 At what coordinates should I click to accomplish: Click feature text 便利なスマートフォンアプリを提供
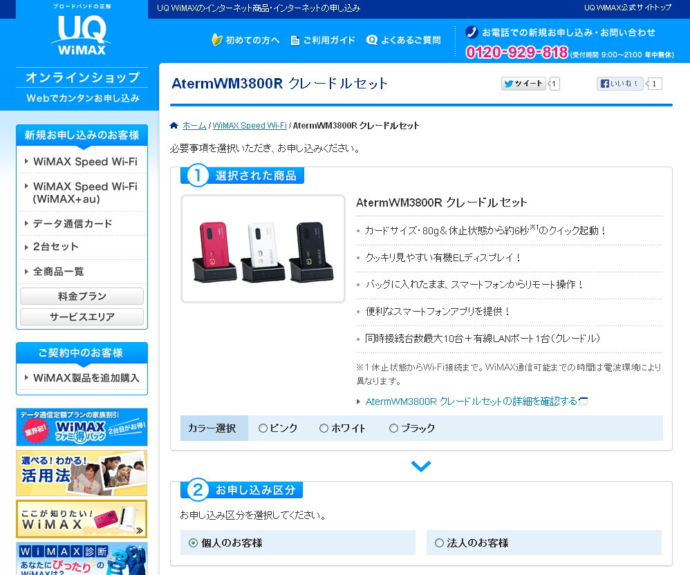(438, 312)
